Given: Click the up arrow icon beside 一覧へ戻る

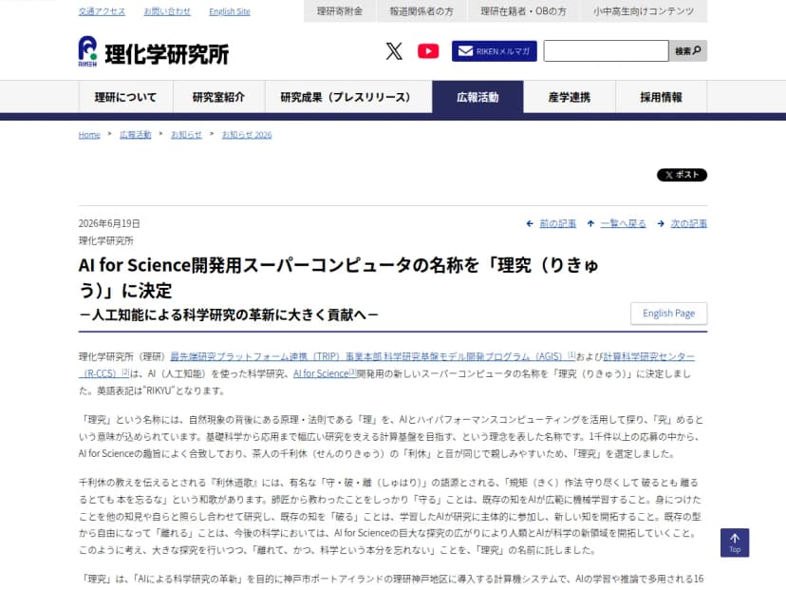Looking at the screenshot, I should [x=590, y=223].
